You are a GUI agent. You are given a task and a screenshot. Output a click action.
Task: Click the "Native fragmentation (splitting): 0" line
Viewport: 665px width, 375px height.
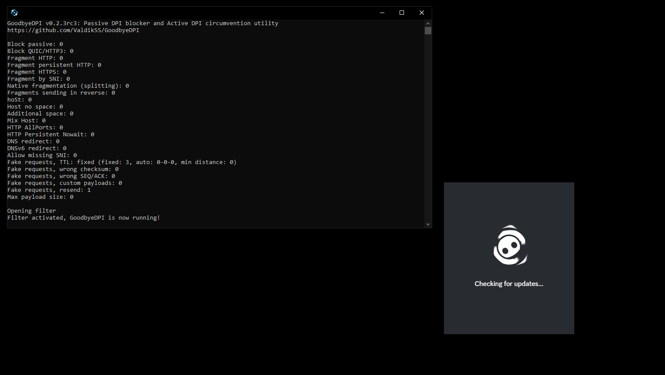pyautogui.click(x=68, y=86)
